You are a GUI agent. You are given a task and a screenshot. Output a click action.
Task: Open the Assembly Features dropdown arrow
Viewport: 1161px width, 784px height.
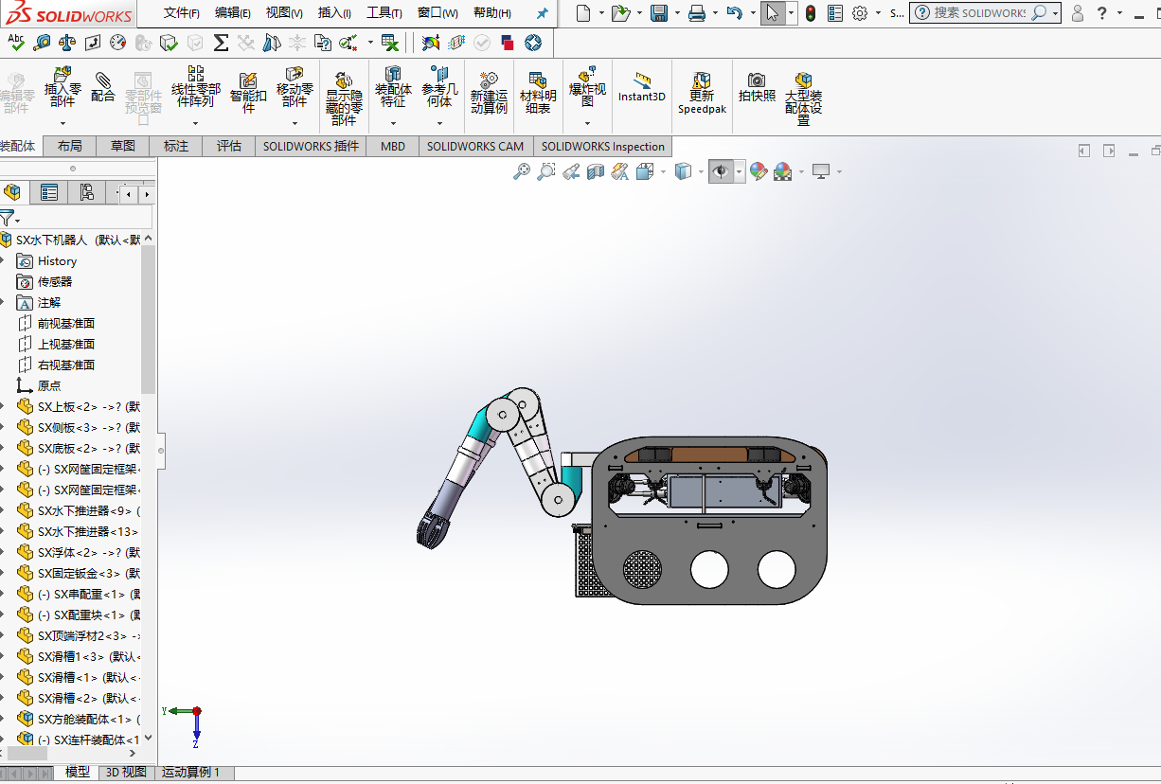[393, 123]
